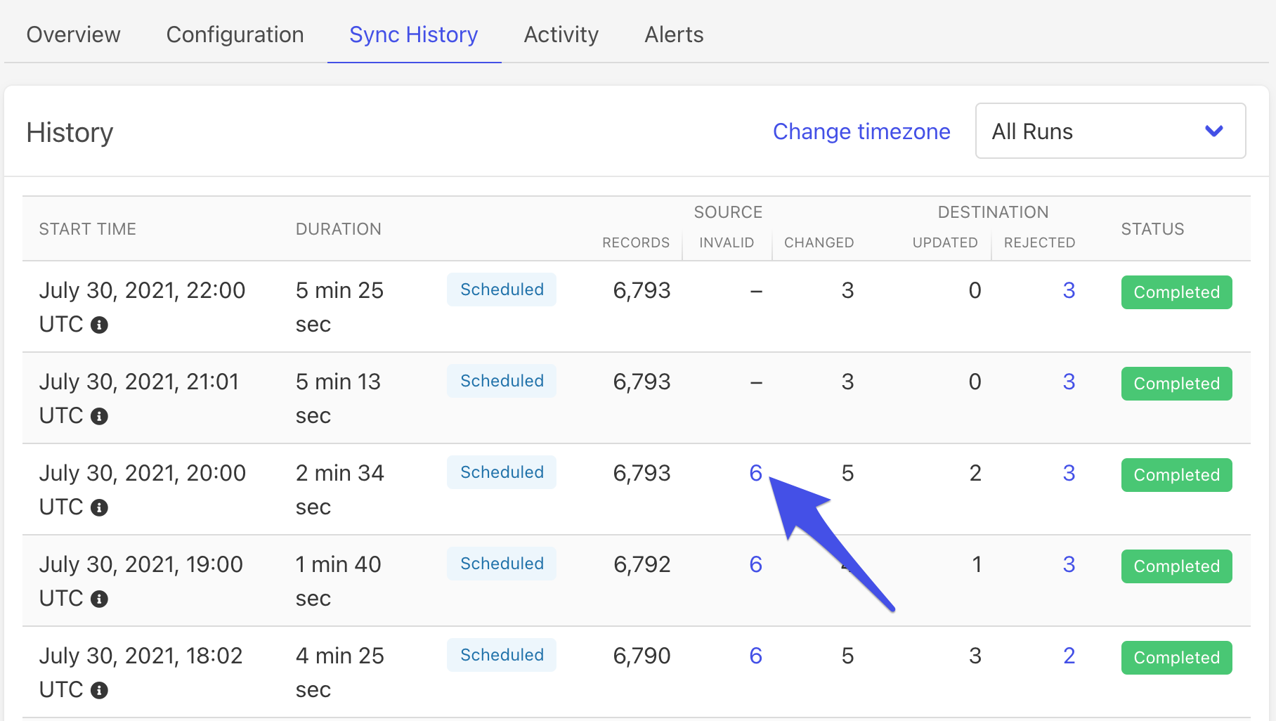Open rejected count 3 for 22:00 run
The width and height of the screenshot is (1276, 721).
(1069, 290)
